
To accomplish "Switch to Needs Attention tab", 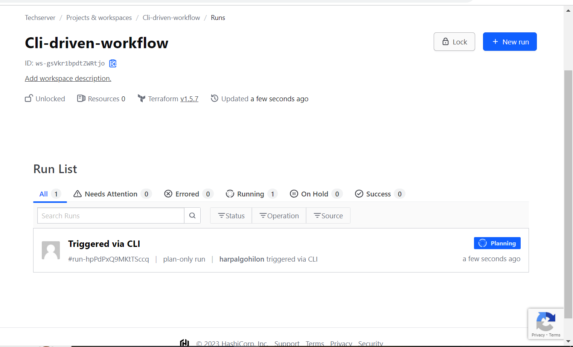I will (x=113, y=194).
